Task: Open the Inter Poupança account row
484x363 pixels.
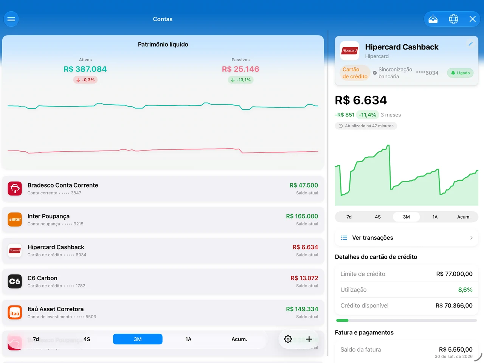Action: 163,220
